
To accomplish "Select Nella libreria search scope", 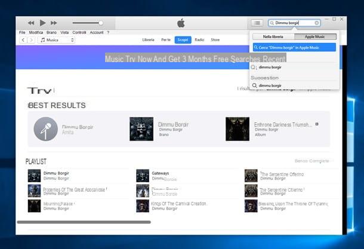I will (x=273, y=36).
